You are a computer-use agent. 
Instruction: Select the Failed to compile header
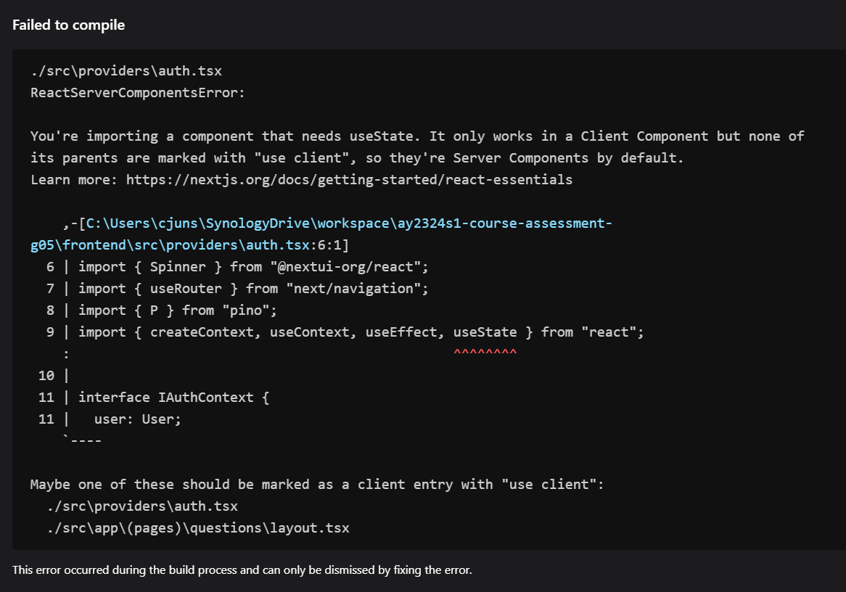(68, 25)
